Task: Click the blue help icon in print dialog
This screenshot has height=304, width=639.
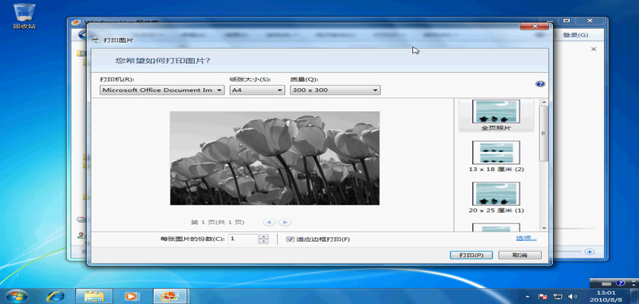Action: pyautogui.click(x=540, y=84)
